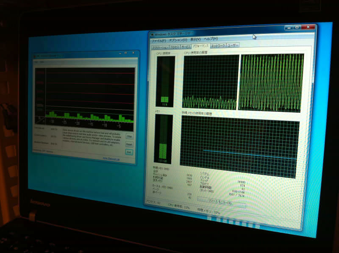Click Reset in DPC Latency Checker
The height and width of the screenshot is (253, 339).
pyautogui.click(x=129, y=144)
